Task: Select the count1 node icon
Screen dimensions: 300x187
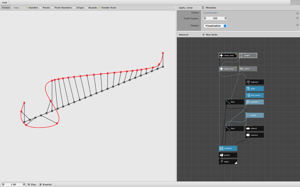Action: [241, 69]
